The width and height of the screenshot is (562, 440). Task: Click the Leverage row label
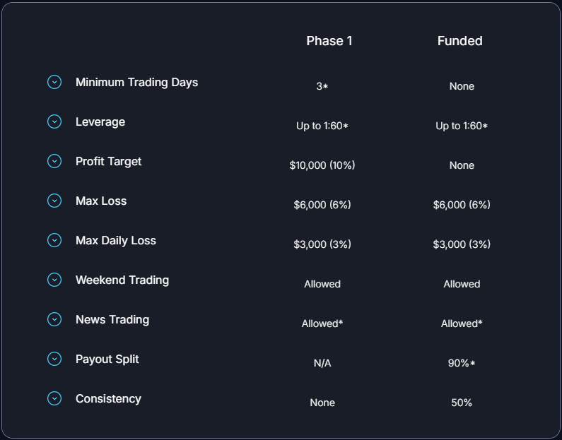[x=100, y=122]
